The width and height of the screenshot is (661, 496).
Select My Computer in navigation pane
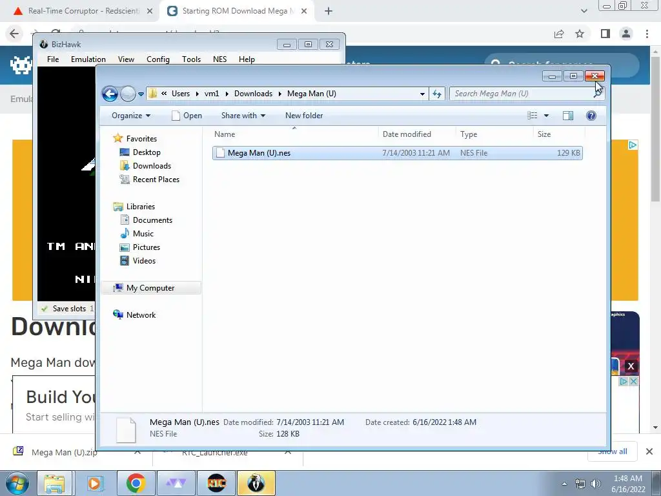tap(150, 287)
